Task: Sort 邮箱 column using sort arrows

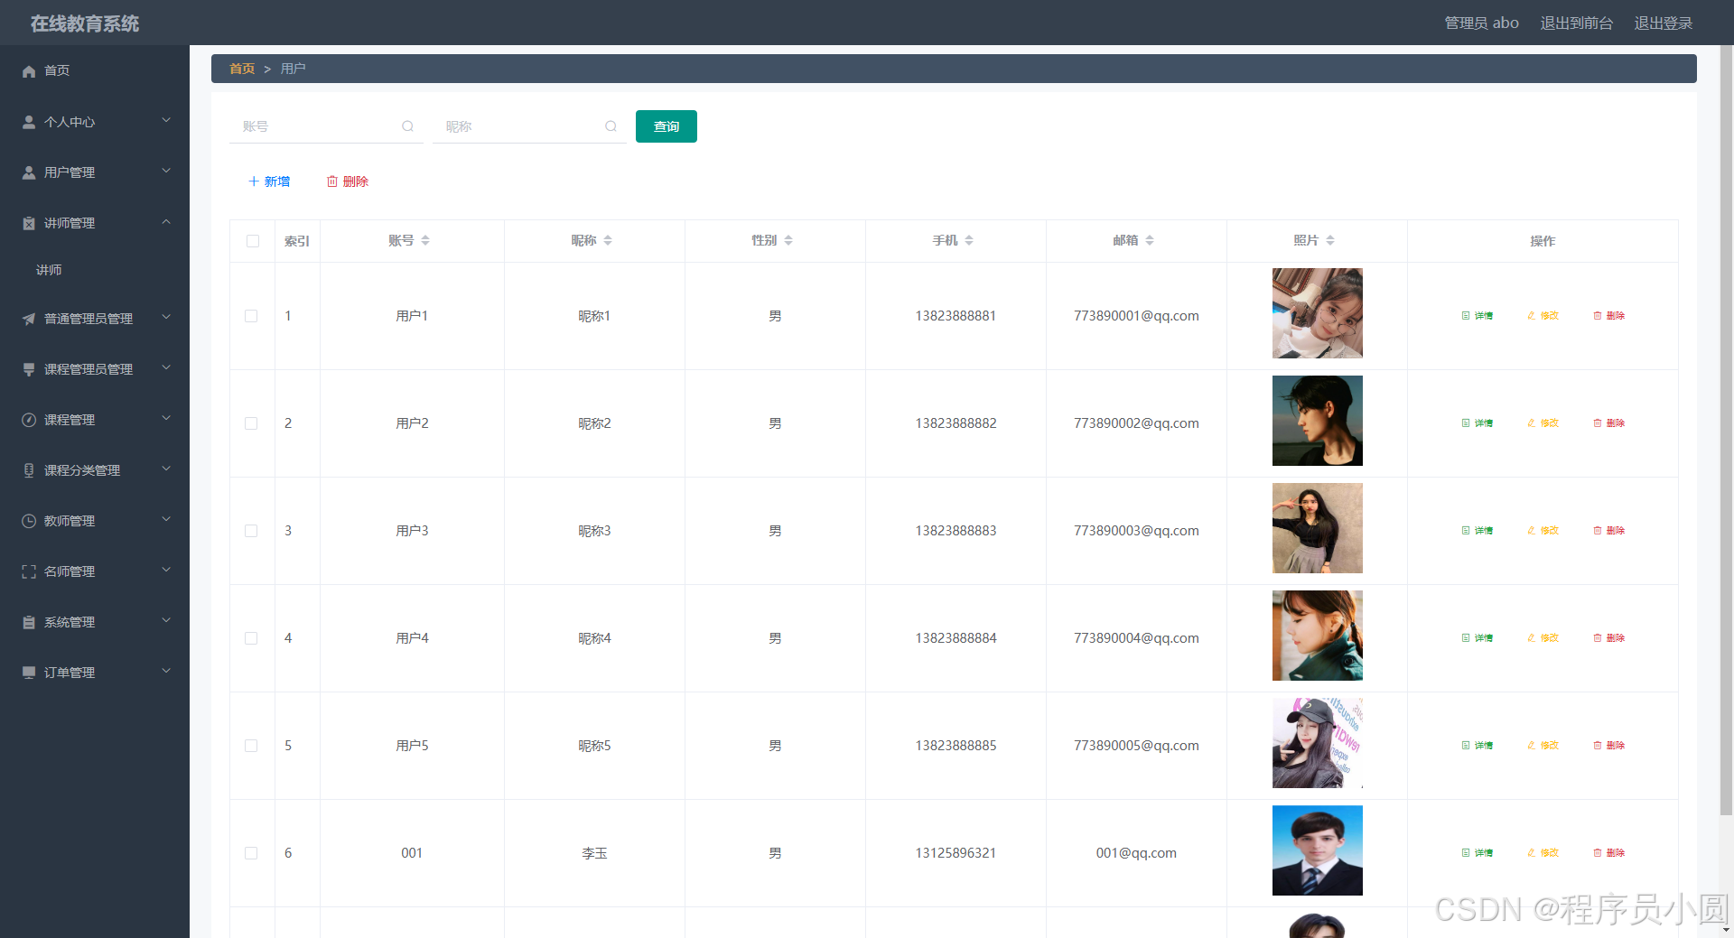Action: [1150, 240]
